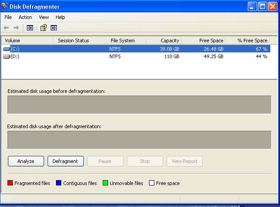Click the blue Contiguous files swatch
Screen dimensions: 280x207
tap(59, 183)
